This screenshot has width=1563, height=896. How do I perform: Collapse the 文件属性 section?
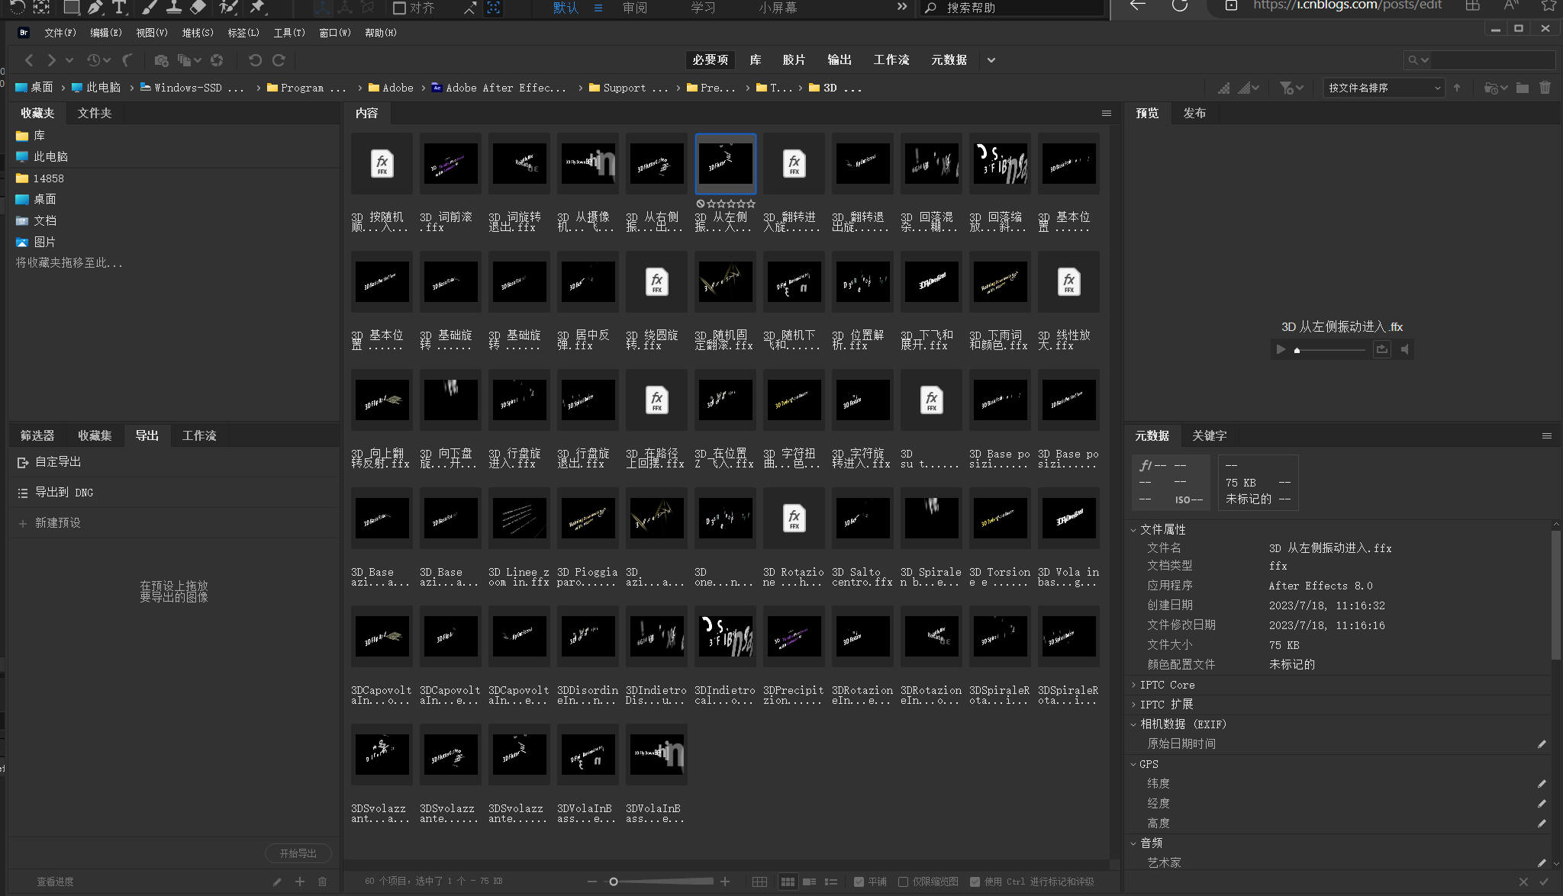pos(1134,529)
